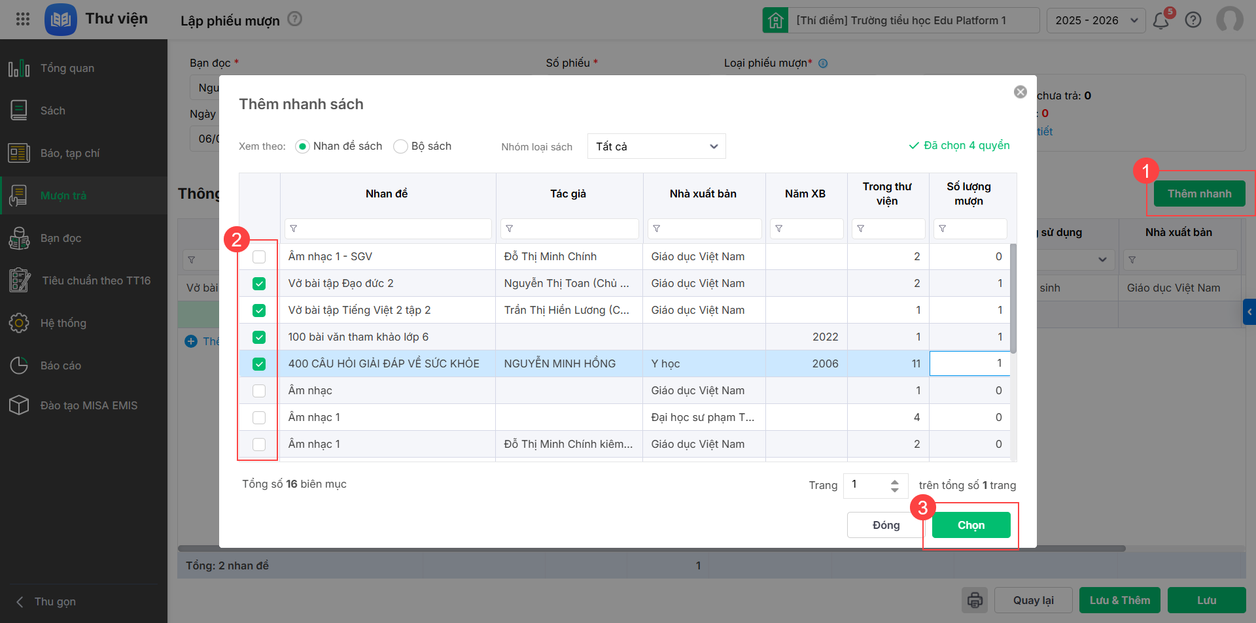The width and height of the screenshot is (1256, 623).
Task: Click the printer icon button
Action: pyautogui.click(x=975, y=600)
